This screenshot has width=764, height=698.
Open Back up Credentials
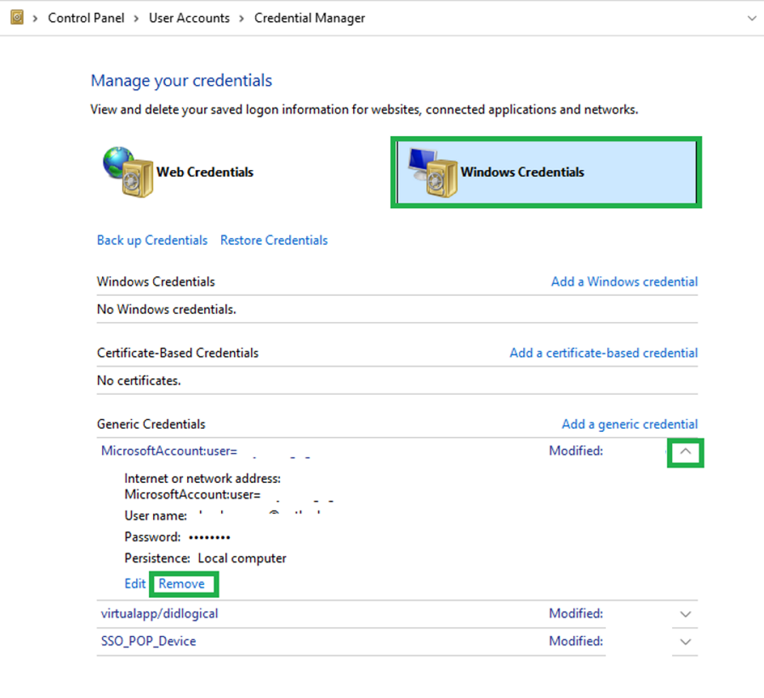tap(152, 240)
